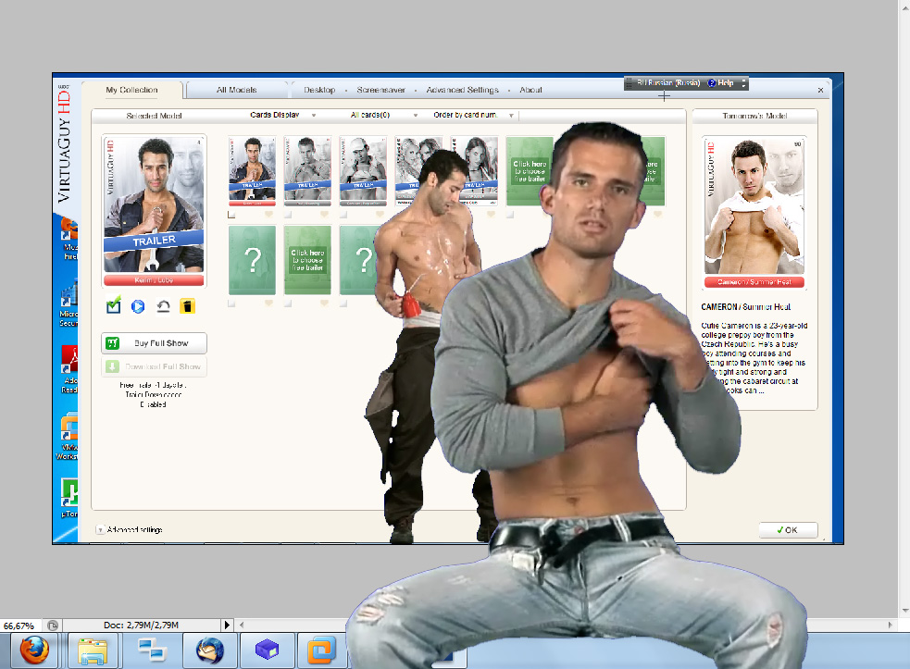Tick the checkbox under the third trailer card
The width and height of the screenshot is (910, 669).
click(343, 215)
